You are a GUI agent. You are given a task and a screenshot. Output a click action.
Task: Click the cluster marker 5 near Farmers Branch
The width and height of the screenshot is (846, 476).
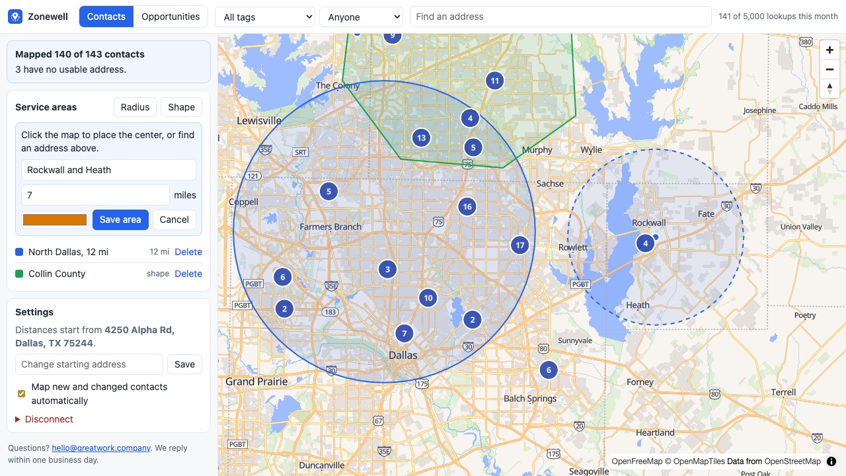coord(328,192)
